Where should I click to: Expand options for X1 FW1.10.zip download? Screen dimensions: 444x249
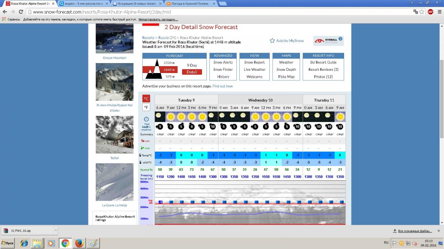(x=56, y=231)
